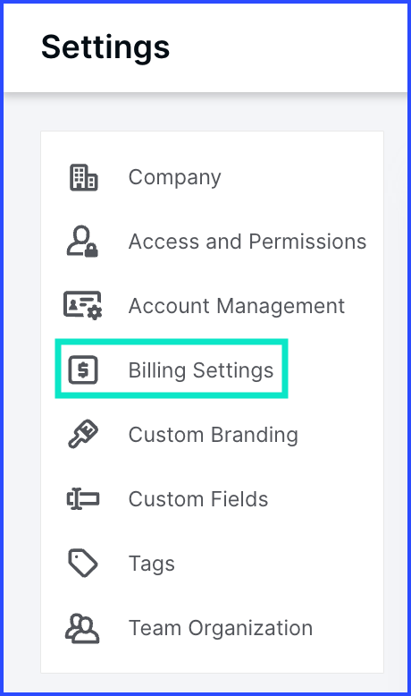
Task: Select the user-with-lock Access icon
Action: (x=82, y=242)
